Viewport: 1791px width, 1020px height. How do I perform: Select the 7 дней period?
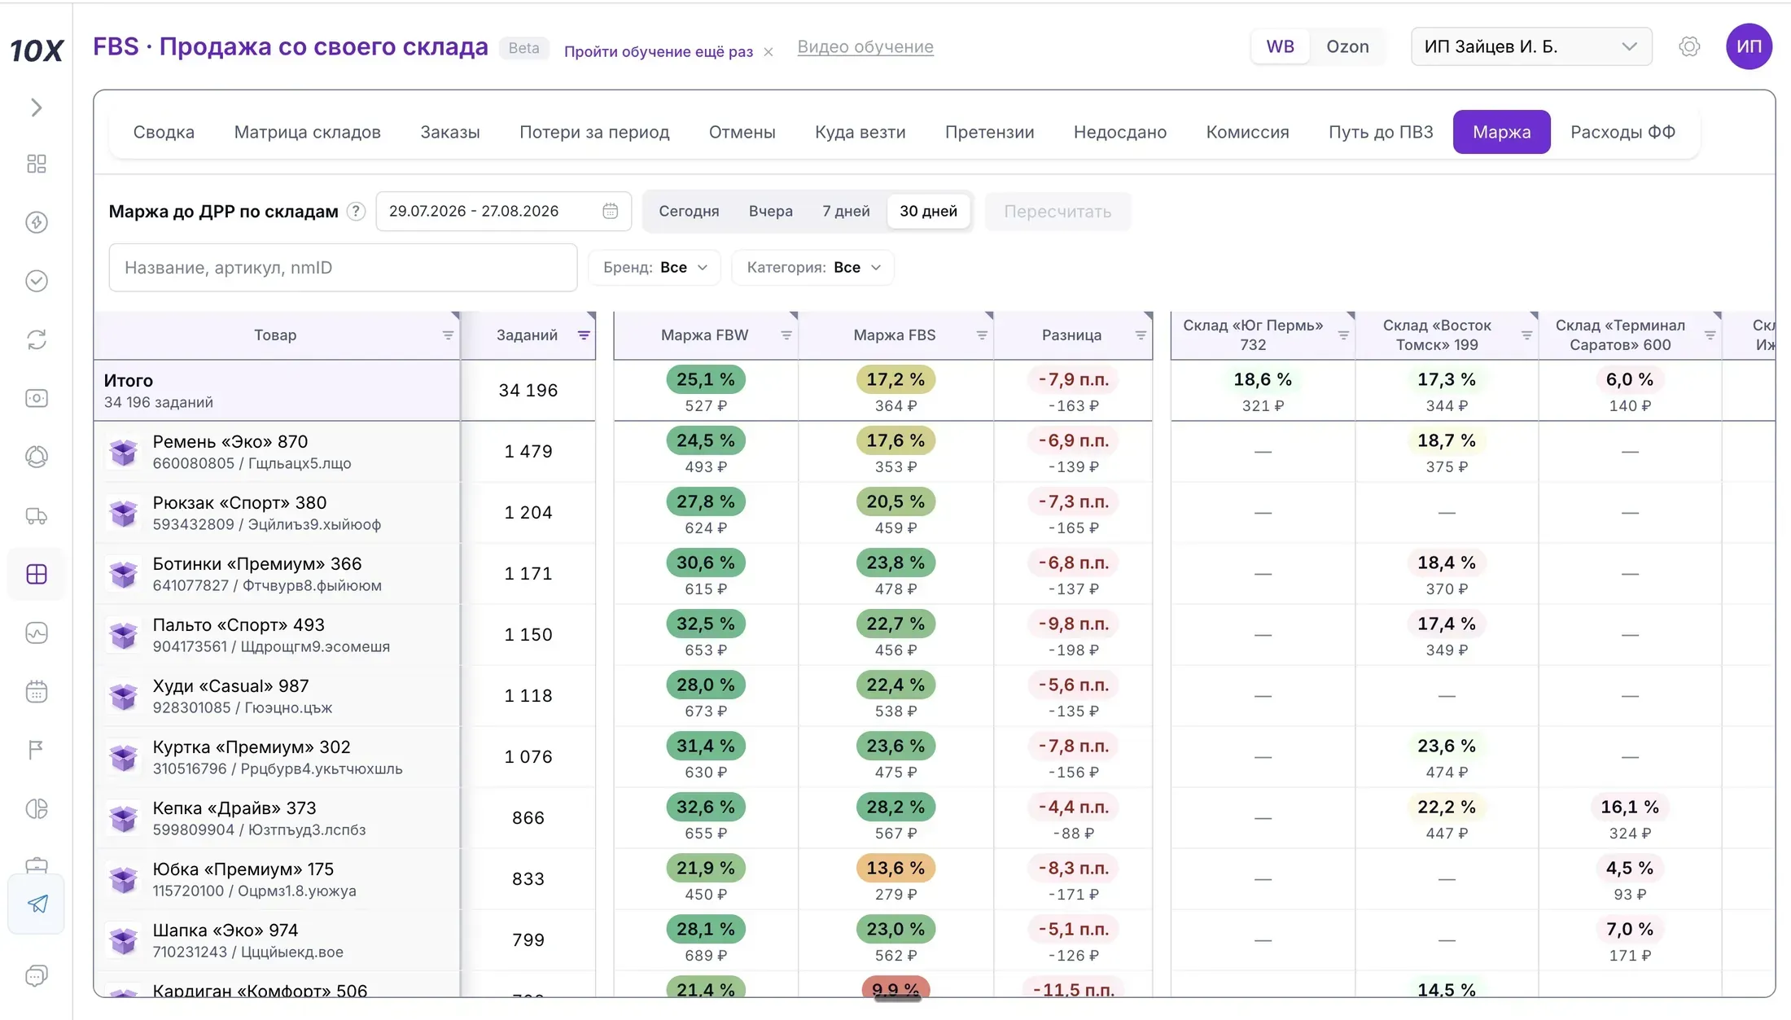click(846, 211)
